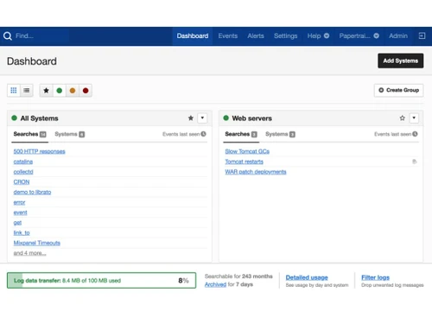Click the log data transfer usage bar
This screenshot has width=432, height=324.
[x=101, y=281]
